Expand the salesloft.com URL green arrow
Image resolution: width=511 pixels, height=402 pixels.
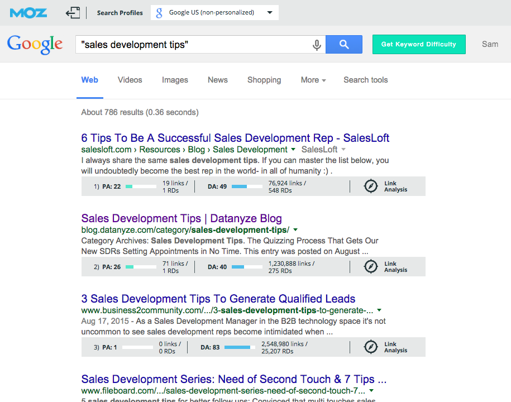click(x=293, y=149)
